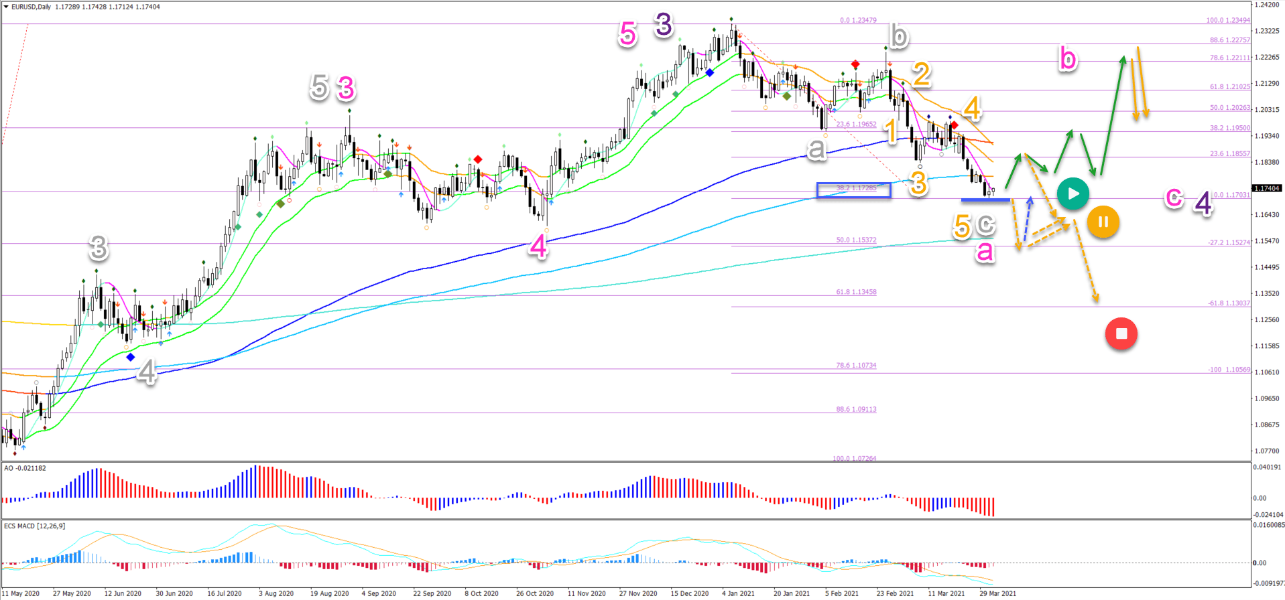Click the green play circle icon
The image size is (1285, 600).
click(x=1073, y=194)
